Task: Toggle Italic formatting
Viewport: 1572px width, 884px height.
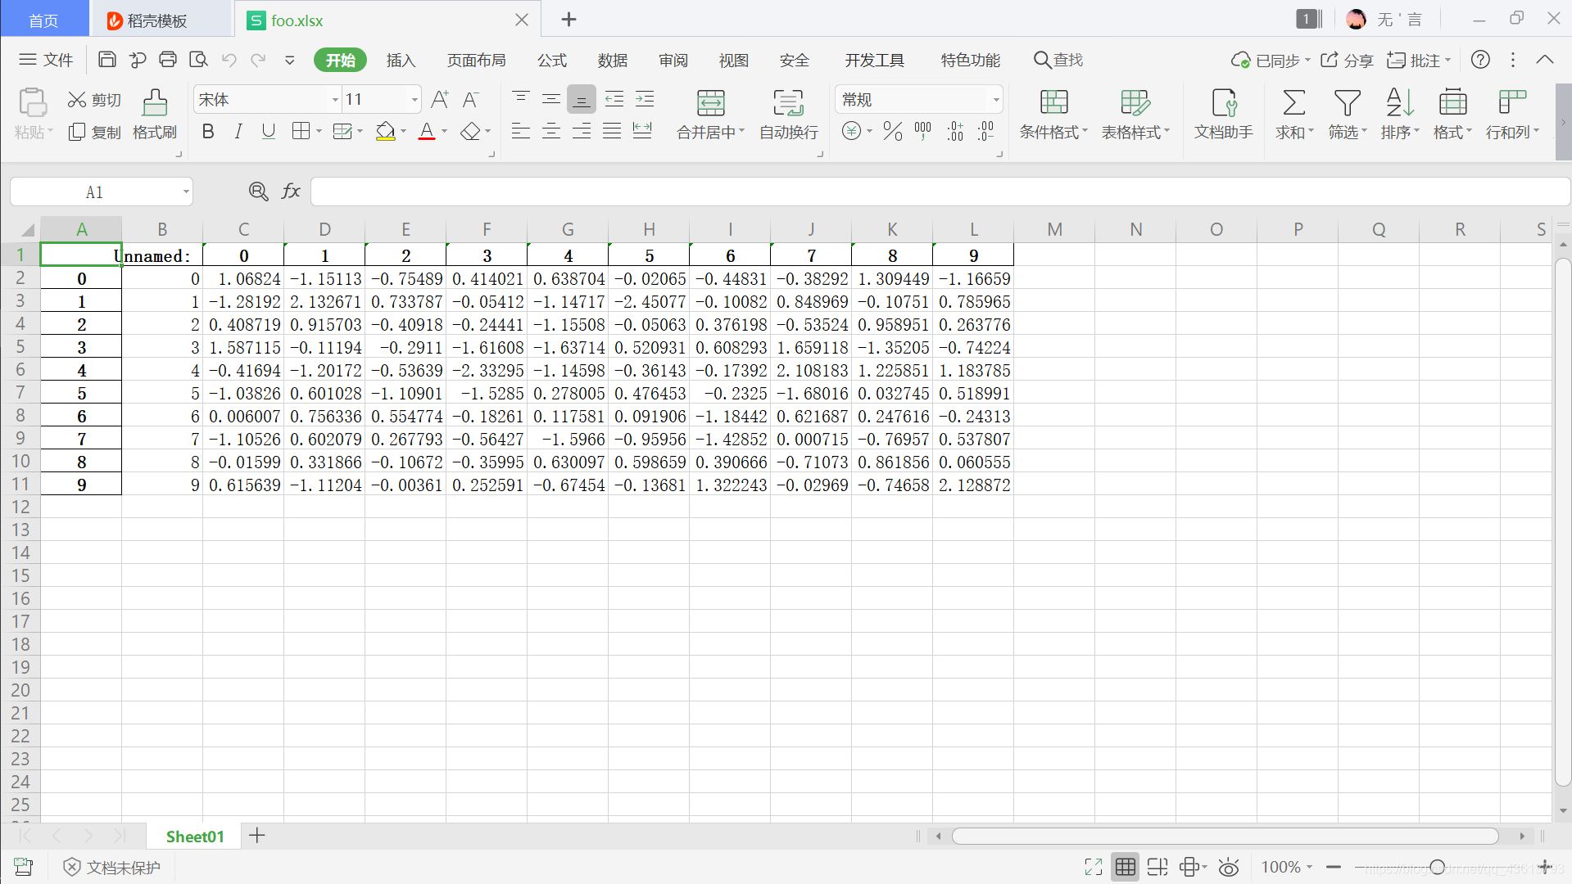Action: coord(238,131)
